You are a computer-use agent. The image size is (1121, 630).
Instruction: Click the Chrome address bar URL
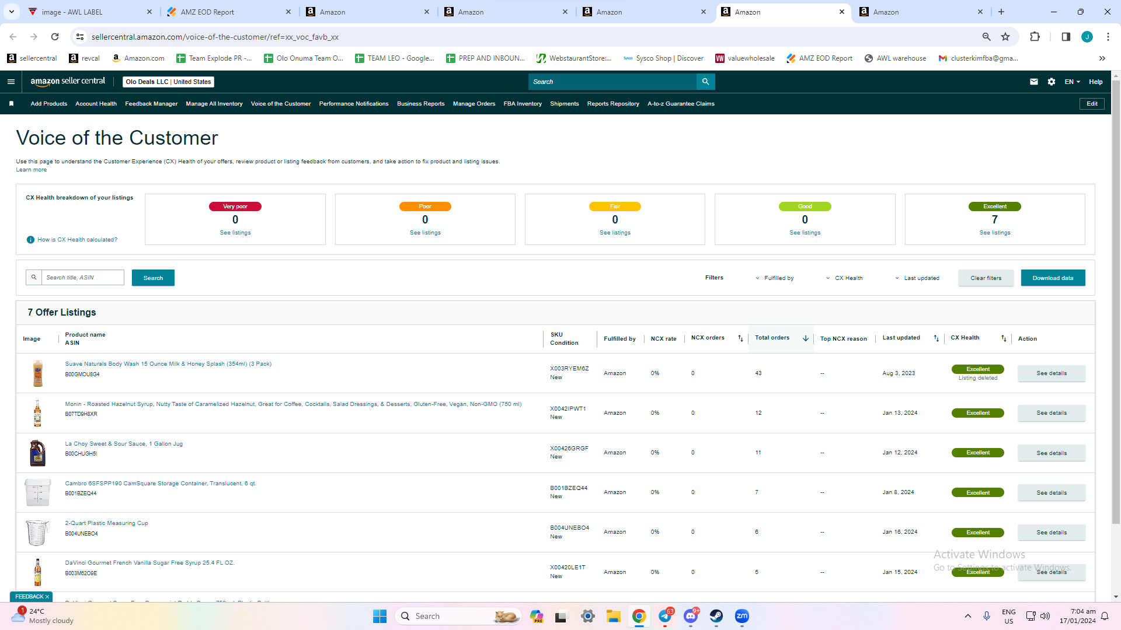pos(215,37)
